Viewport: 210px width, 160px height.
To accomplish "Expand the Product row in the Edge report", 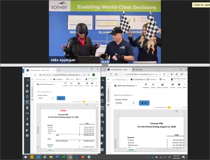I will [116, 140].
